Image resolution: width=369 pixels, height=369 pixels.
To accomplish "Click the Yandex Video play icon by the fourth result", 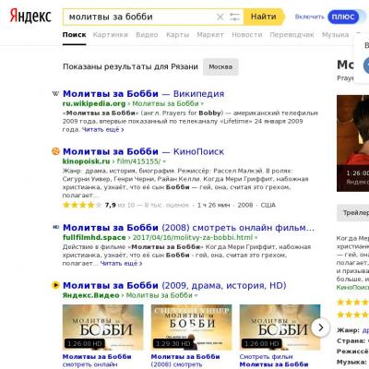I will (55, 285).
